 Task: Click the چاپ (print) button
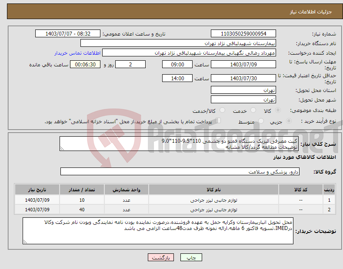tap(191, 258)
